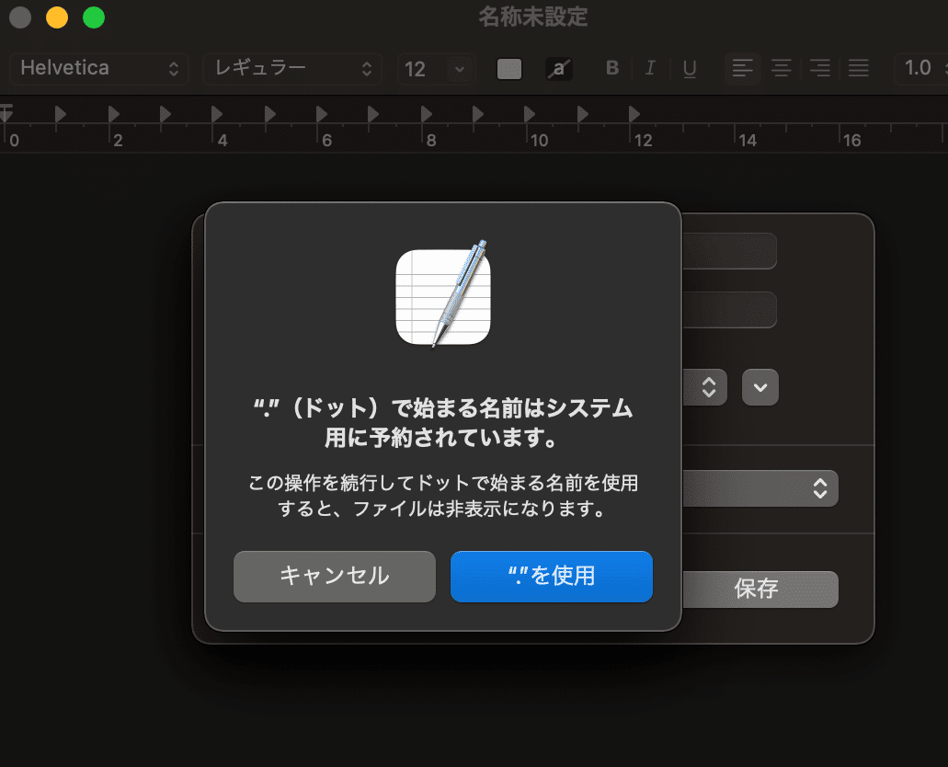The height and width of the screenshot is (767, 948).
Task: Click the text color swatch
Action: (x=509, y=69)
